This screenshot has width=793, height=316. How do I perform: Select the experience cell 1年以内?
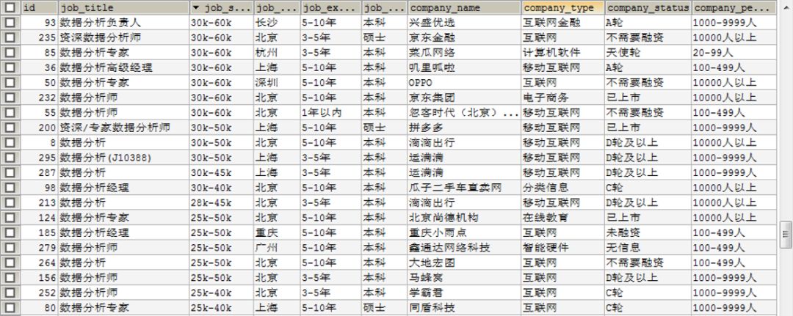(331, 113)
